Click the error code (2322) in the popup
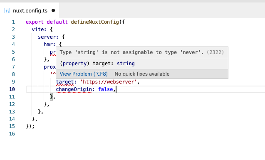265x160 pixels. point(215,52)
